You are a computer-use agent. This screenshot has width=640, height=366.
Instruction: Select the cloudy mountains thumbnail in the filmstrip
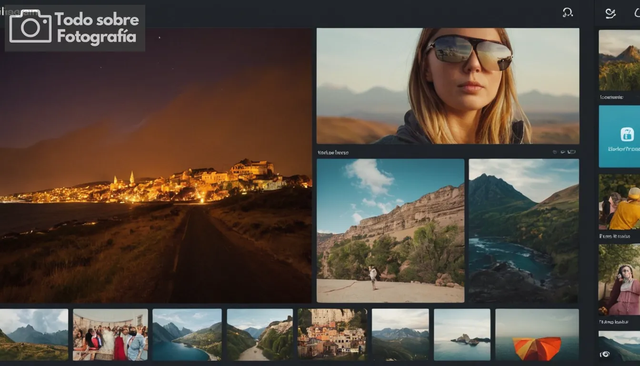point(34,335)
